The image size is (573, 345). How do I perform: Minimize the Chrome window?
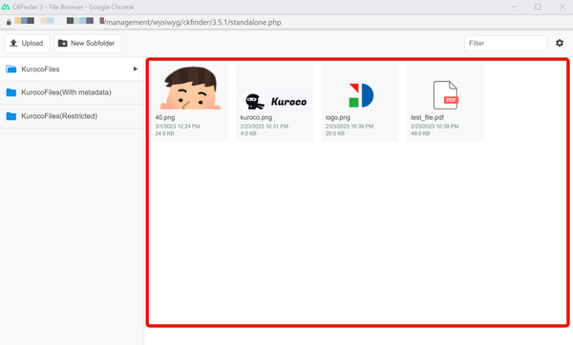514,7
